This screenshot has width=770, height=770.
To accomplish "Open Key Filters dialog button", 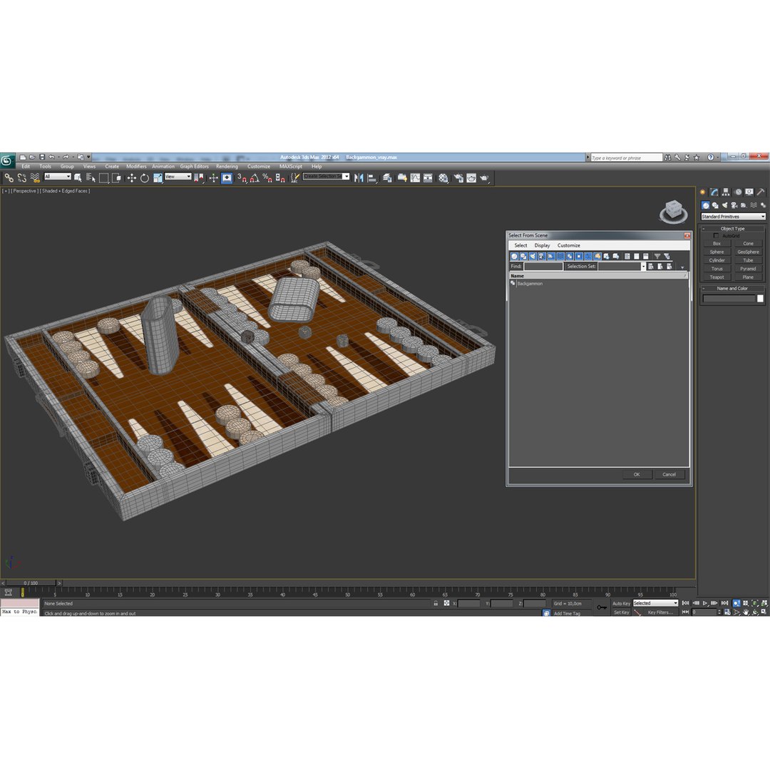I will pos(659,612).
